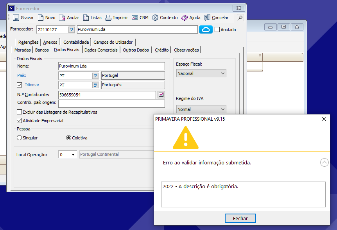
Task: Toggle the Anulado checkbox
Action: 217,30
